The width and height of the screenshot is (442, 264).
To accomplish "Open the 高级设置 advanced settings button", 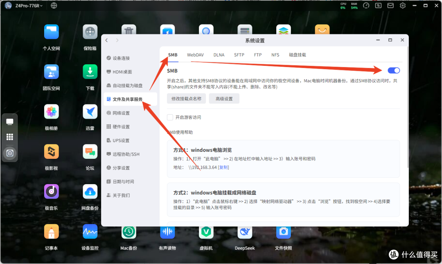I will [224, 99].
